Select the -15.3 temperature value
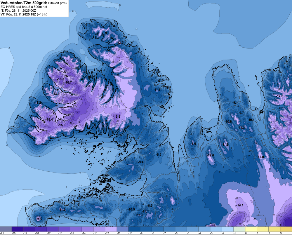This screenshot has width=292, height=235. click(117, 116)
